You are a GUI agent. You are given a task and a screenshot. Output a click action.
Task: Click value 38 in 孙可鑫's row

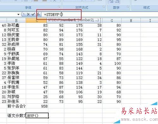click(x=93, y=25)
